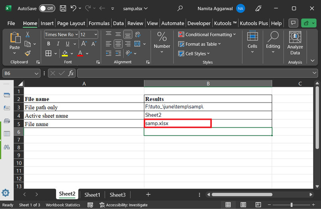Open the Formulas ribbon tab

point(99,23)
